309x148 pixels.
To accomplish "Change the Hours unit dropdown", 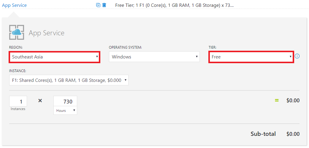I will point(65,111).
